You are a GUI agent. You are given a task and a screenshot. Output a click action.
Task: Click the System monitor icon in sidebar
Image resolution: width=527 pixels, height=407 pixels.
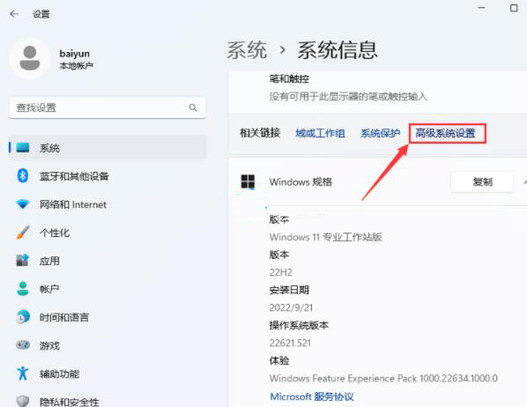click(23, 147)
